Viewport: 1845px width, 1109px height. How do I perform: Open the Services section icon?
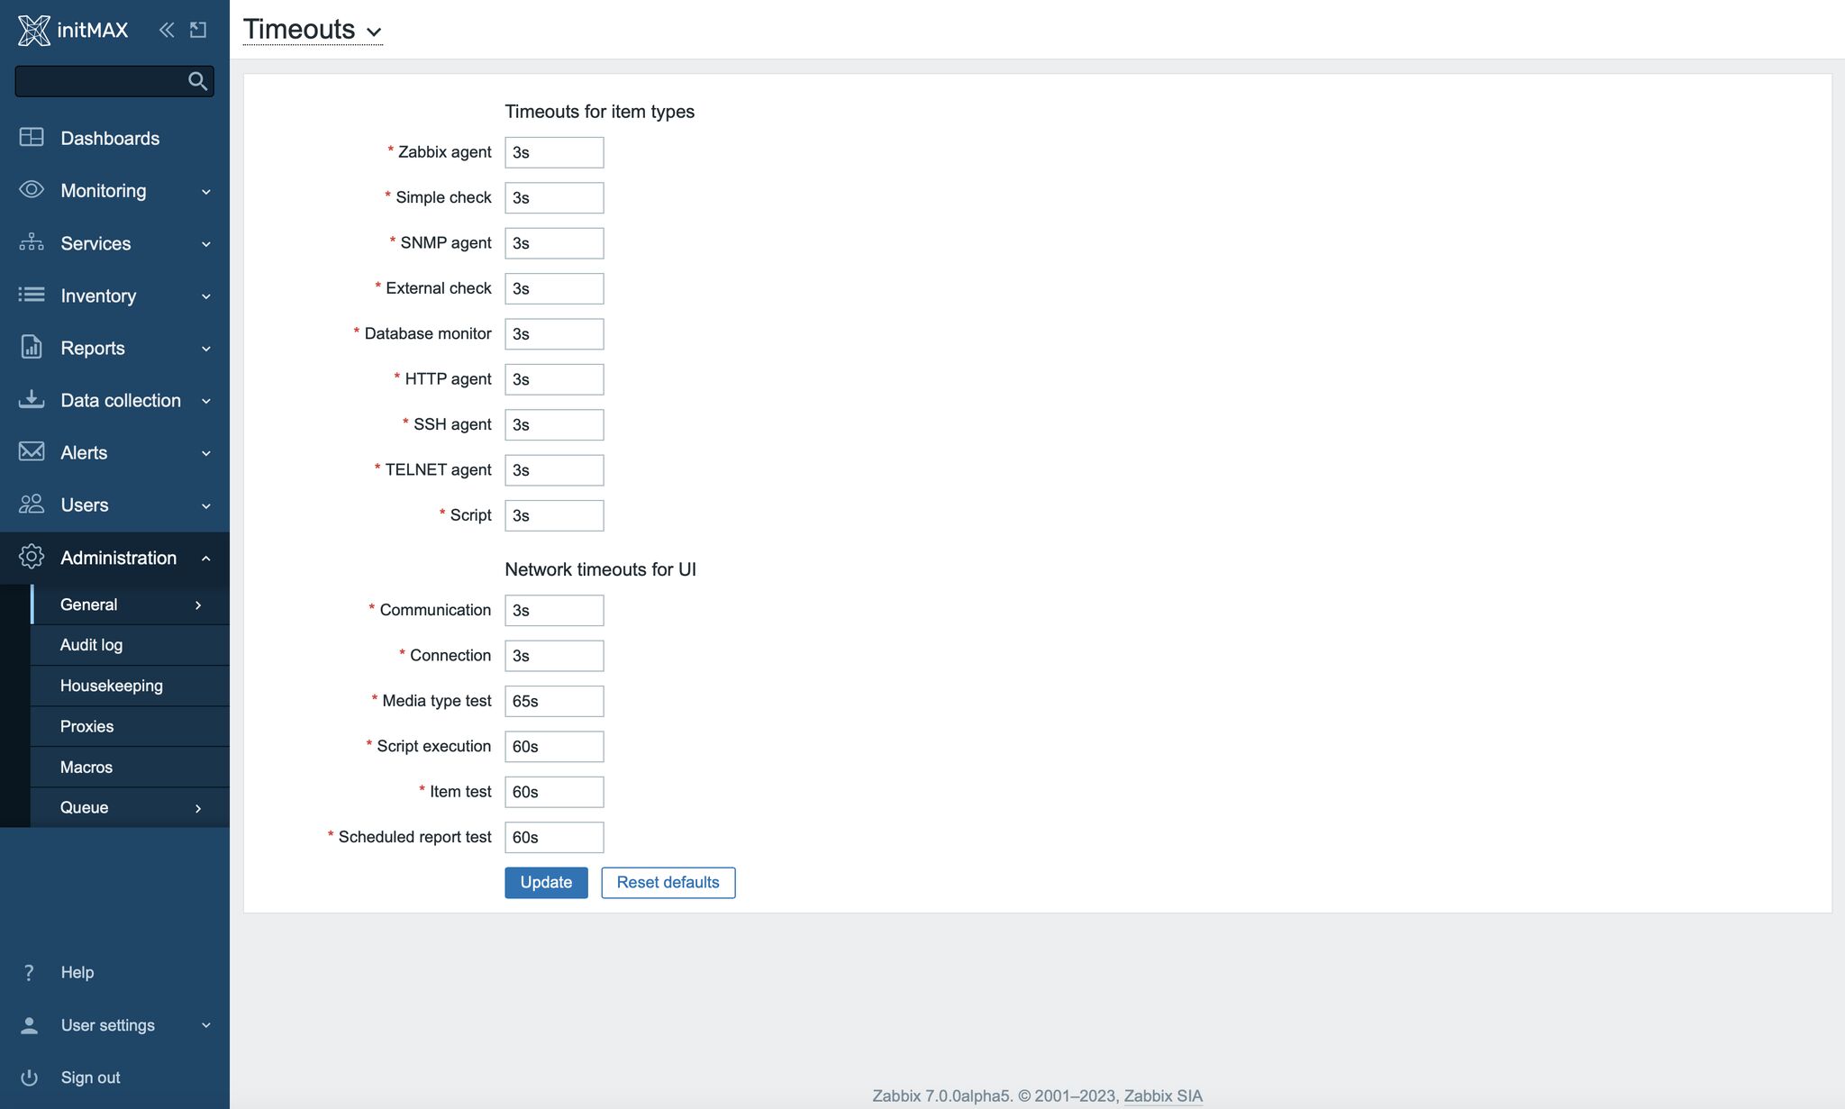31,243
